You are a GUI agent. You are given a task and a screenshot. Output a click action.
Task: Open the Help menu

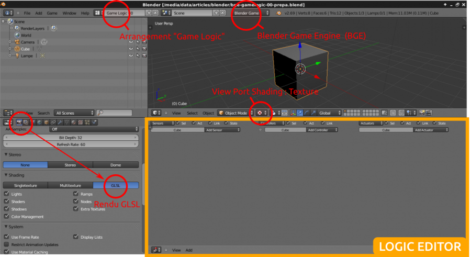click(x=85, y=13)
